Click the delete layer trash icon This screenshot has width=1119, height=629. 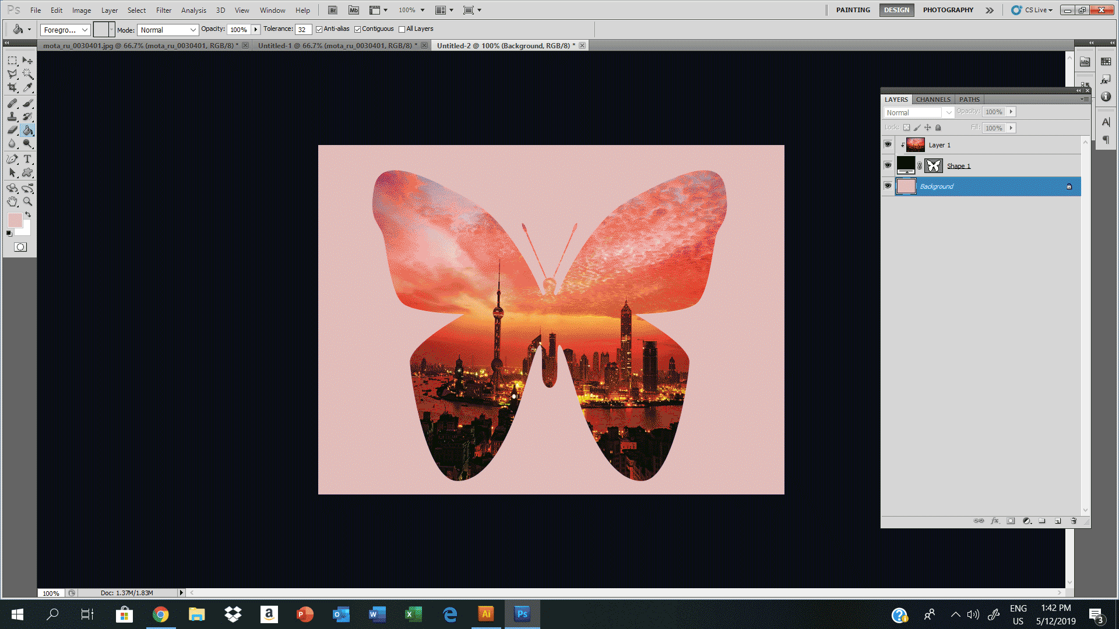pyautogui.click(x=1074, y=521)
